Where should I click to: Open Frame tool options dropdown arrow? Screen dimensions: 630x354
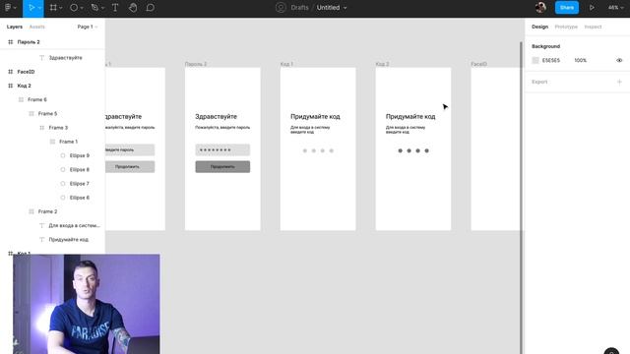(x=61, y=8)
